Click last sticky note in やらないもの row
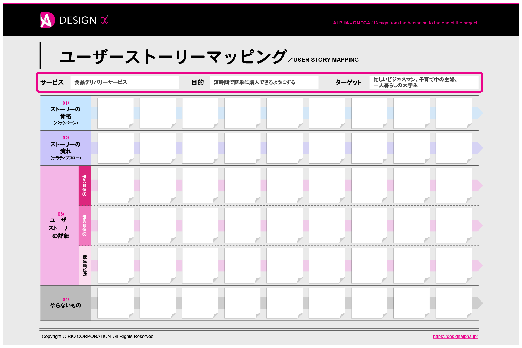The image size is (522, 348). 454,303
